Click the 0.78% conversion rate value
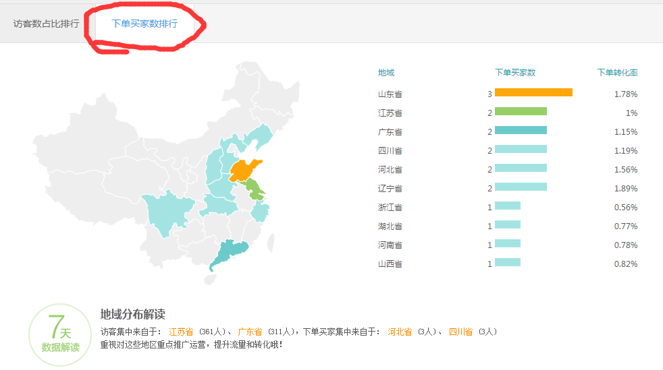This screenshot has height=370, width=663. 626,245
